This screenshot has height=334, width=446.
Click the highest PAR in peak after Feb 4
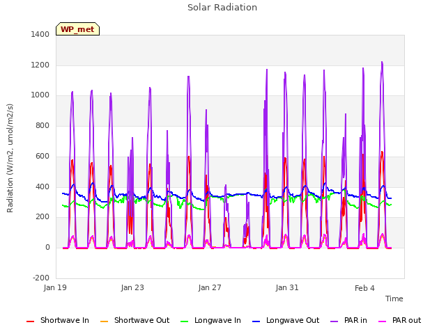382,62
